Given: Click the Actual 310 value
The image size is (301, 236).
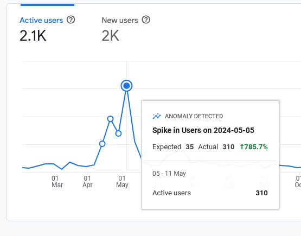Looking at the screenshot, I should [x=228, y=147].
